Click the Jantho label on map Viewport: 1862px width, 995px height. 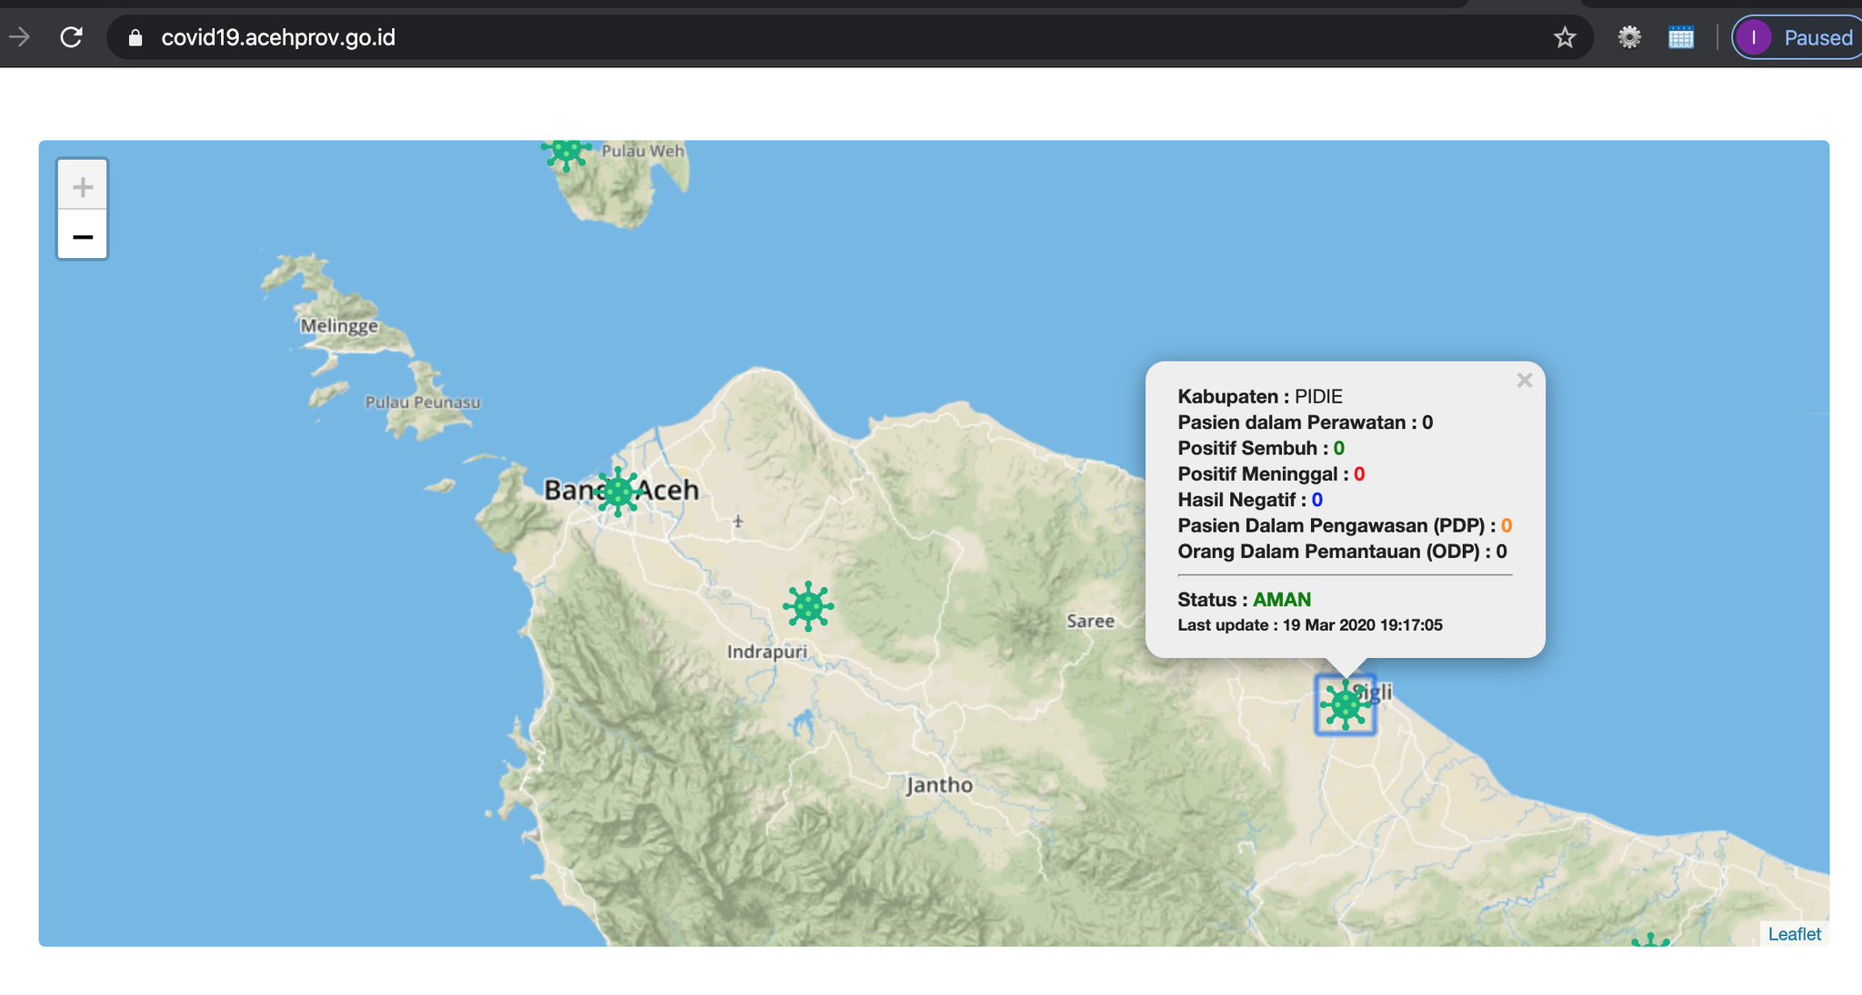coord(939,785)
